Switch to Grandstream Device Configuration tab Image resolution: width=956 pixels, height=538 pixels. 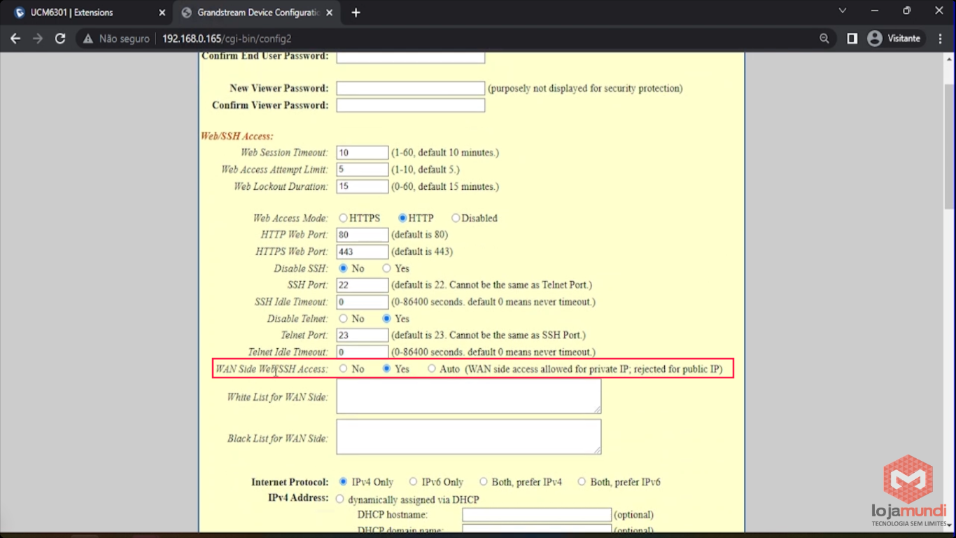click(x=255, y=13)
